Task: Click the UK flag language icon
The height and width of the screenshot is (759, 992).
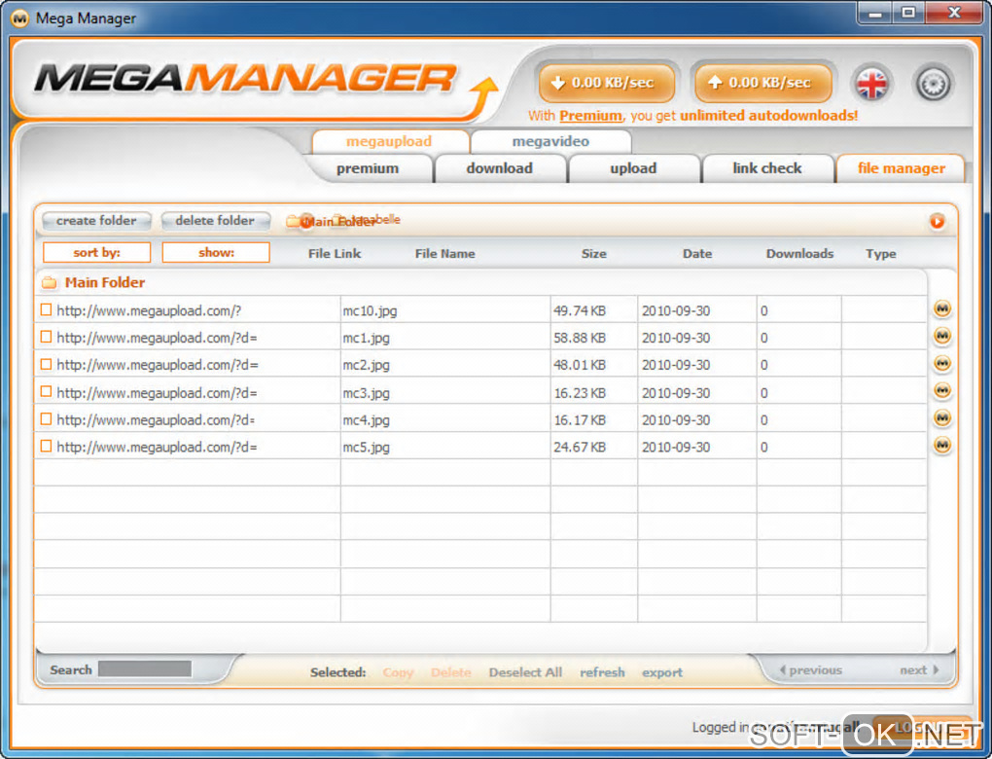Action: (x=871, y=84)
